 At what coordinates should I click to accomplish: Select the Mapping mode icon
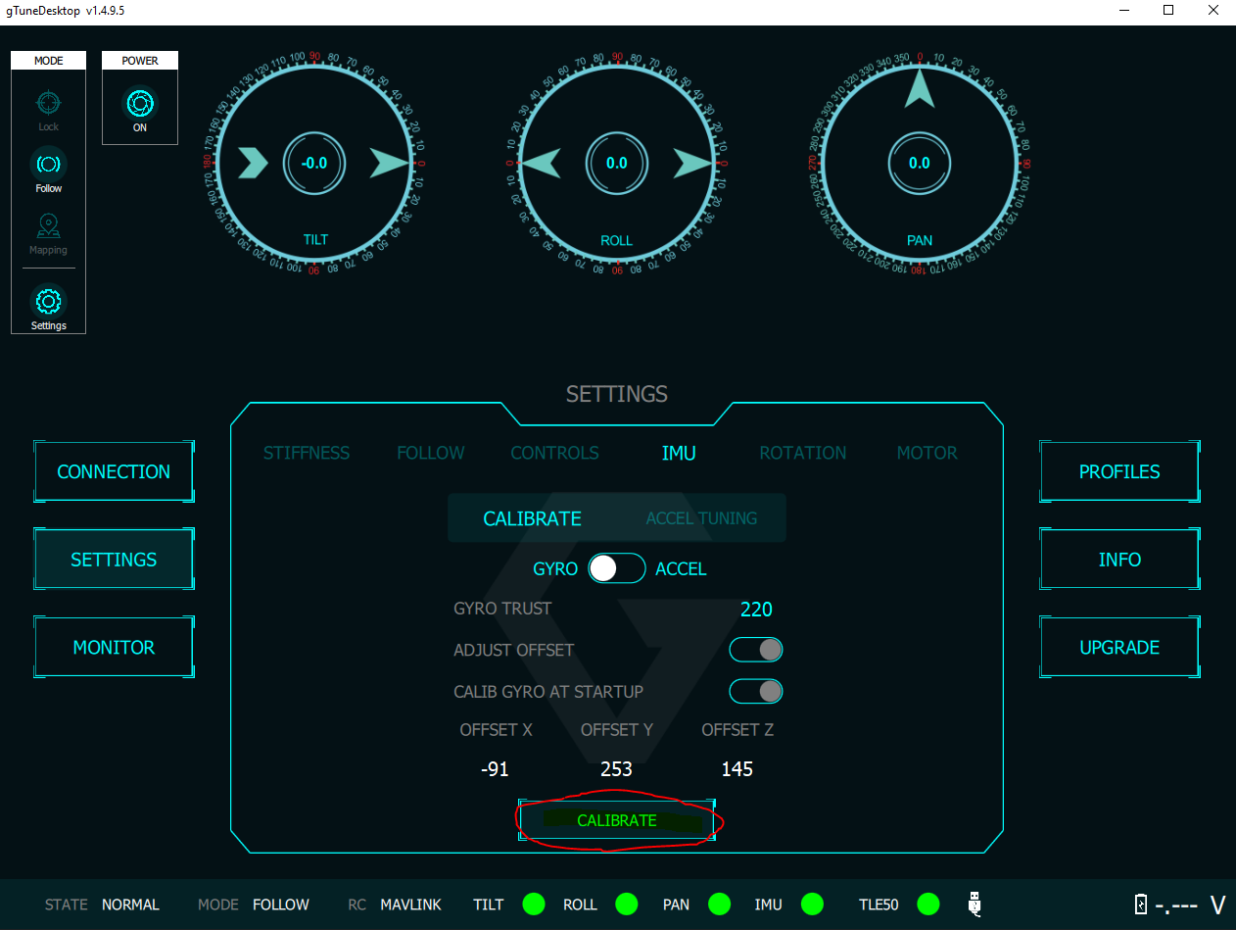[x=48, y=226]
